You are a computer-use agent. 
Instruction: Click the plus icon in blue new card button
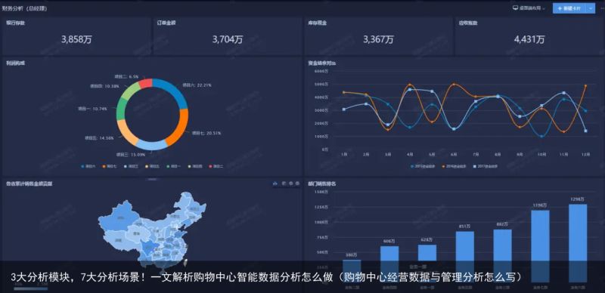pos(560,8)
